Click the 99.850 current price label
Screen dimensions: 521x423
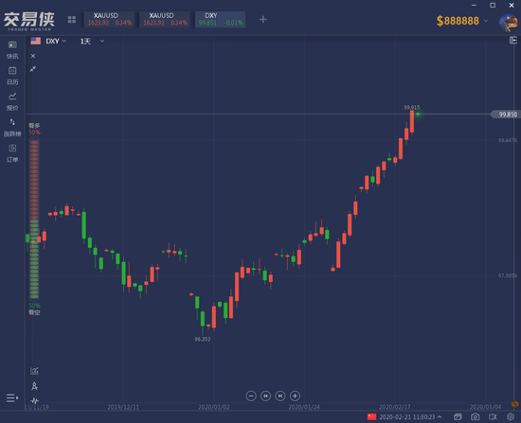[506, 115]
